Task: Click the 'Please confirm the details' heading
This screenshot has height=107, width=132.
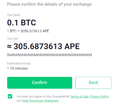Action: 49,4
